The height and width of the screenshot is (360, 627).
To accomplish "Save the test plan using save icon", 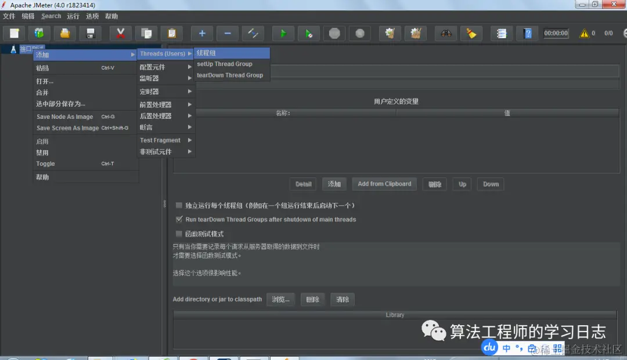I will point(89,33).
